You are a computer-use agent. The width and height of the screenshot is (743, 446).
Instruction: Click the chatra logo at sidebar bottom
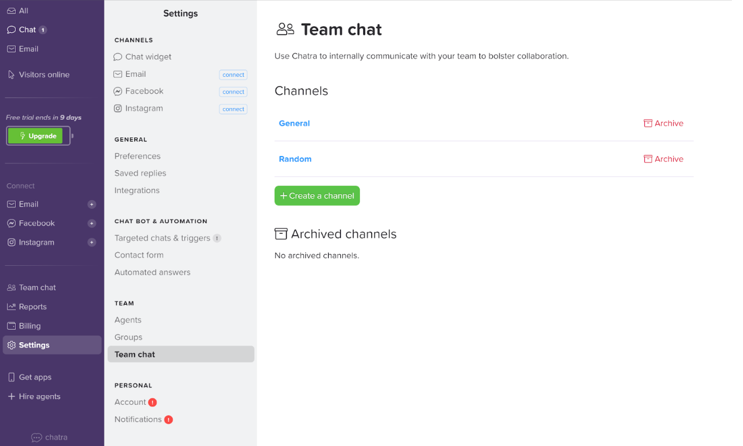pyautogui.click(x=49, y=437)
